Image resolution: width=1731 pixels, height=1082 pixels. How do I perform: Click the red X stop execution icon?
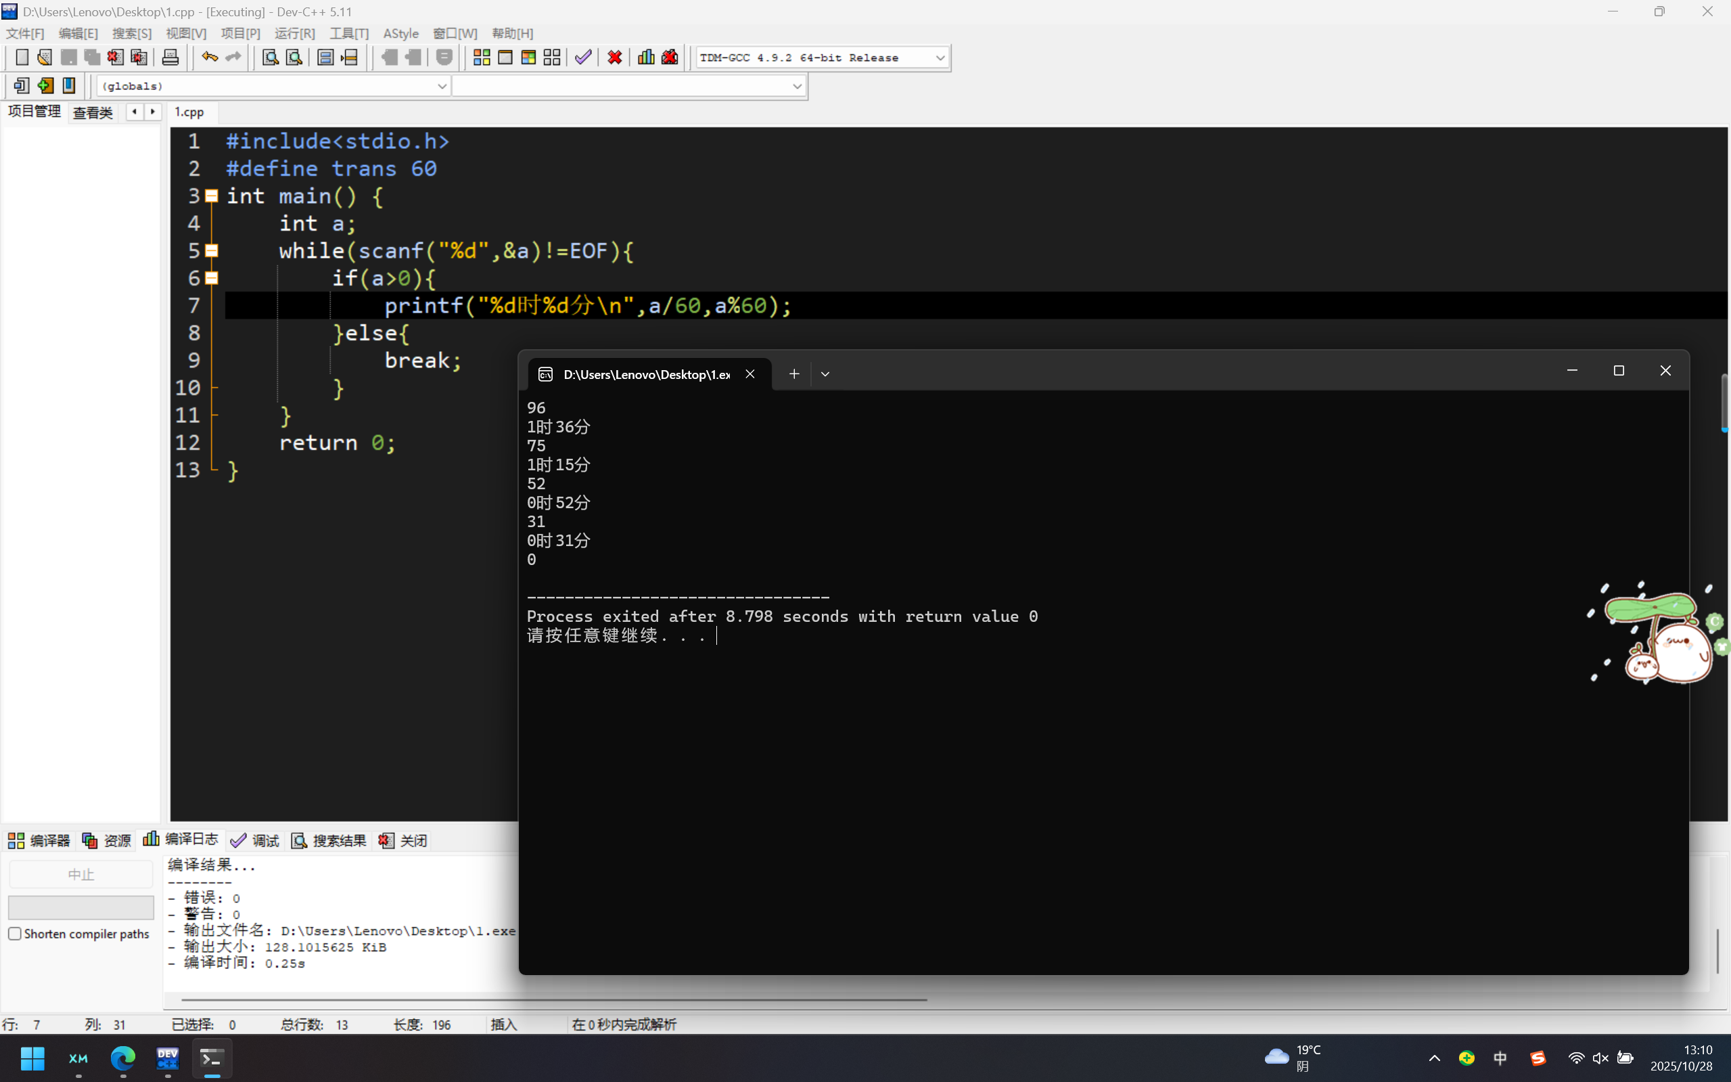(614, 58)
